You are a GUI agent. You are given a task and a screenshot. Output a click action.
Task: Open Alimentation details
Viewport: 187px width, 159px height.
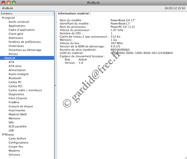tap(17, 70)
